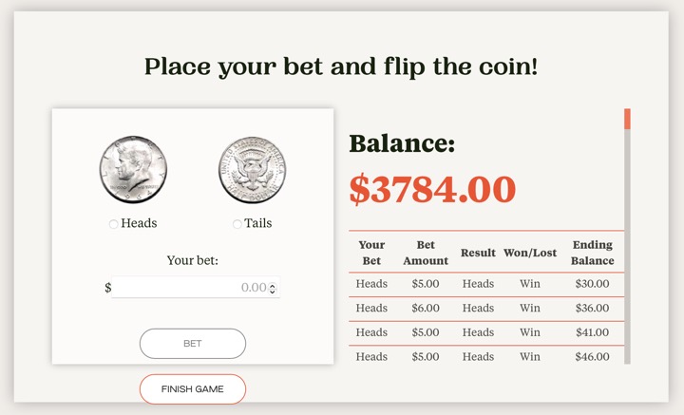
Task: Focus the bet amount input field
Action: tap(190, 288)
